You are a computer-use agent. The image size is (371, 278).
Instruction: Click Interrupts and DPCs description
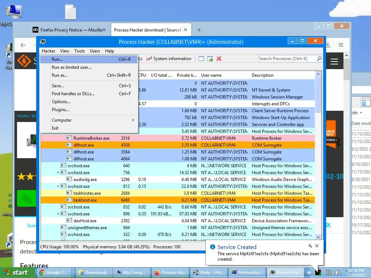(x=271, y=104)
